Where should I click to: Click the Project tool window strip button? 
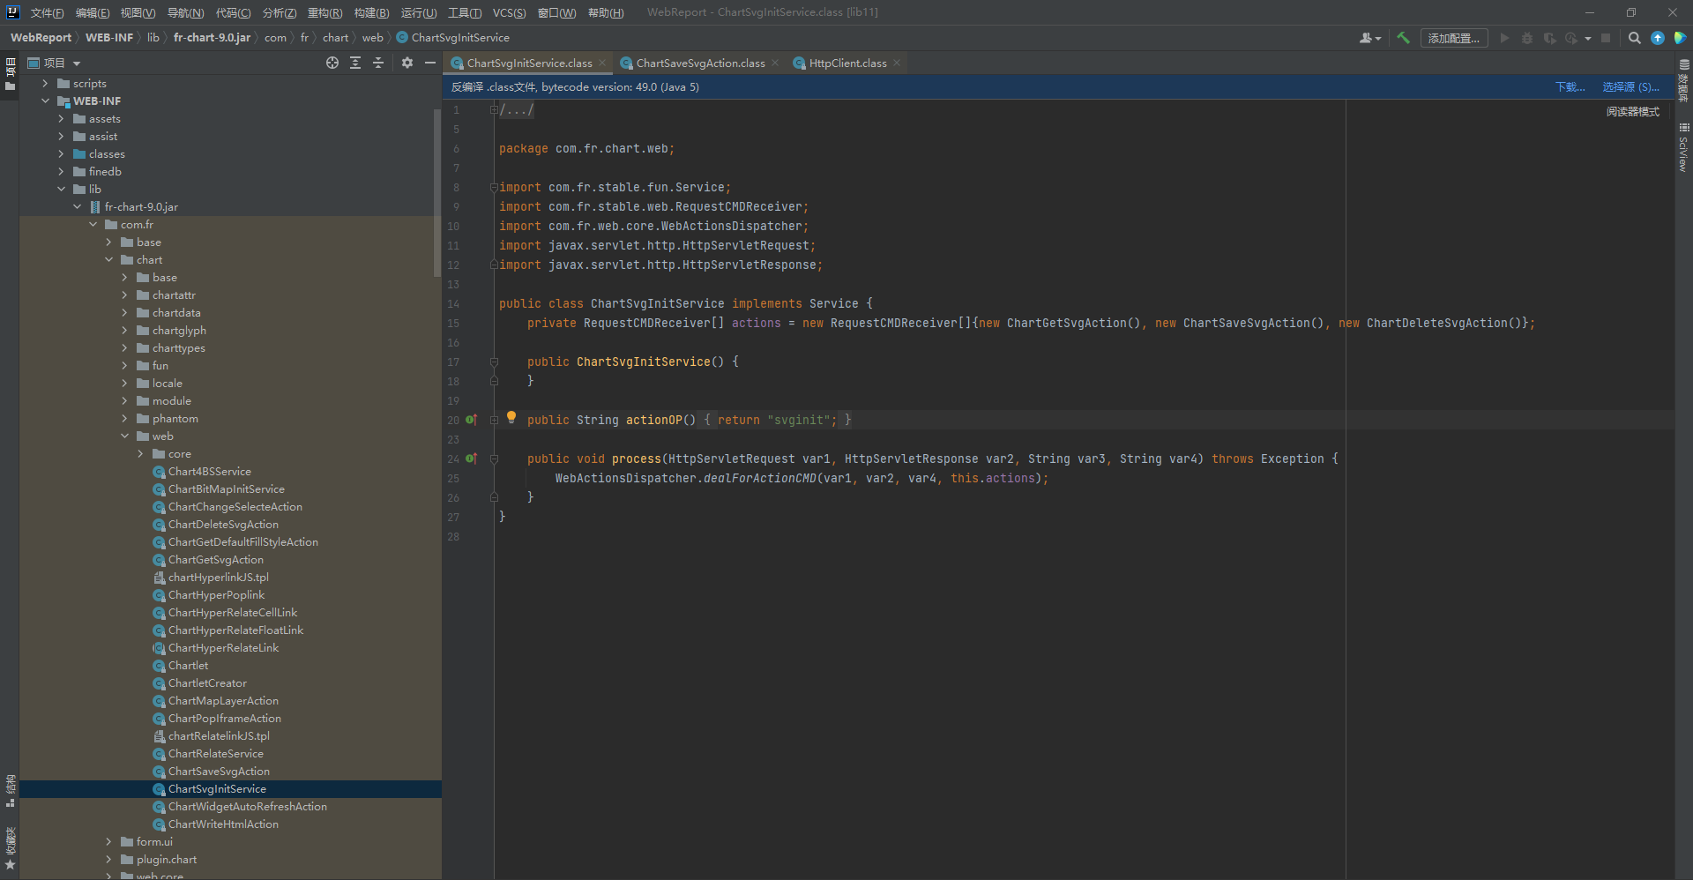(x=11, y=74)
